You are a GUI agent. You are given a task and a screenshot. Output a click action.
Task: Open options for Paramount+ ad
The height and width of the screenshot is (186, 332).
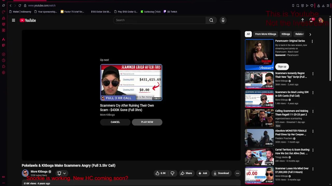[x=312, y=41]
